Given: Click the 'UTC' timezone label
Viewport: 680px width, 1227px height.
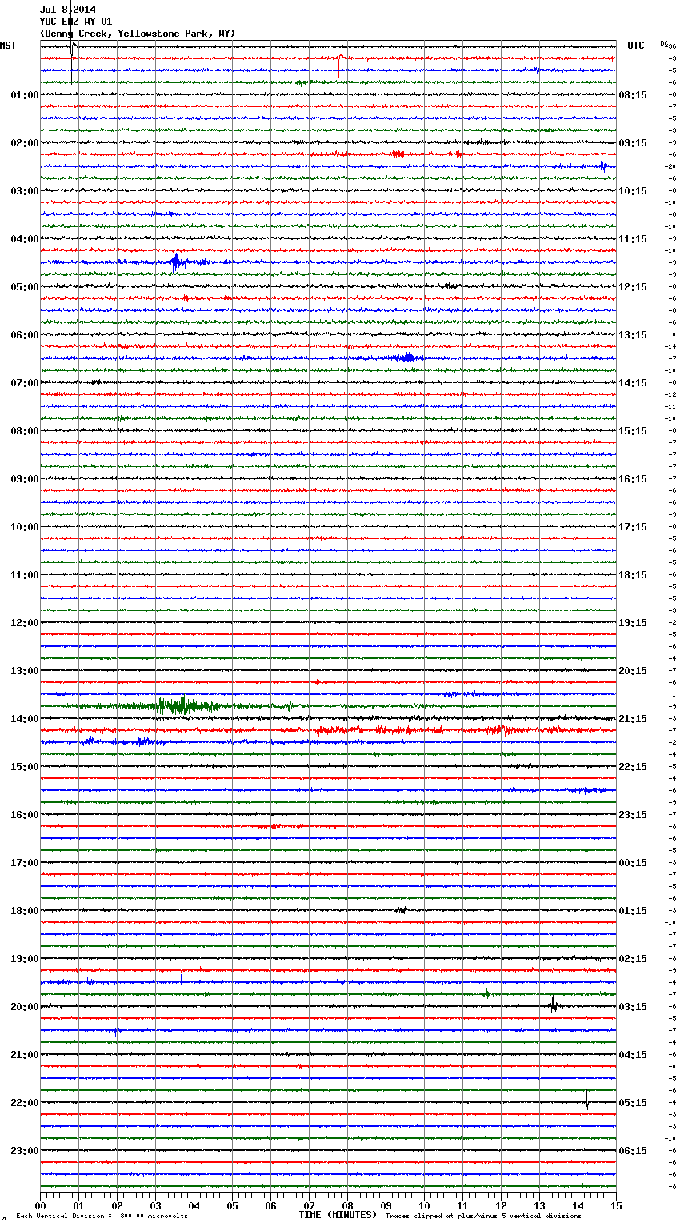Looking at the screenshot, I should point(636,46).
